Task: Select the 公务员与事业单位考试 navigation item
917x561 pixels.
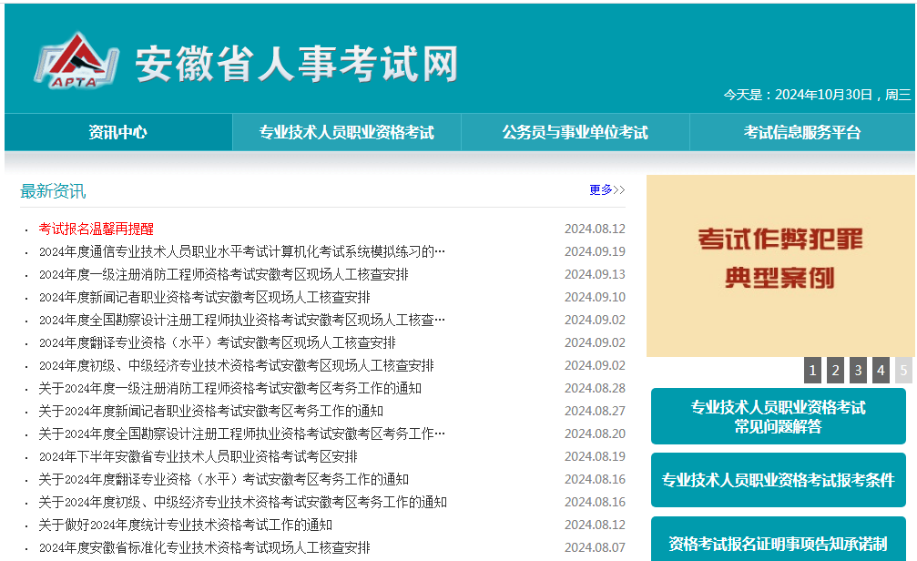Action: [576, 131]
